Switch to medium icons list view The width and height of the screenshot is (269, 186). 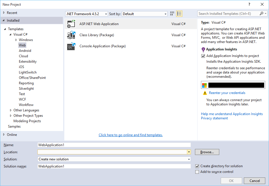(179, 14)
